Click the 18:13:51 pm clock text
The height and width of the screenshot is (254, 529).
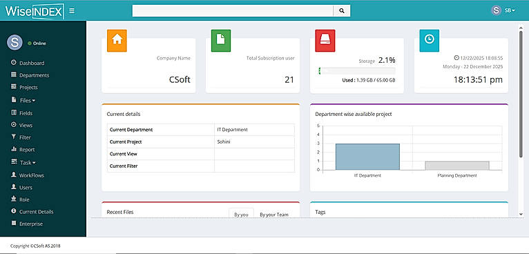(477, 79)
